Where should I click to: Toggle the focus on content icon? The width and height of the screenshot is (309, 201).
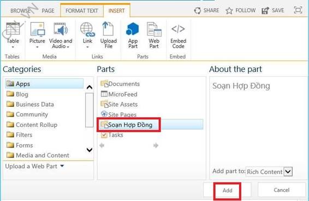pos(298,10)
